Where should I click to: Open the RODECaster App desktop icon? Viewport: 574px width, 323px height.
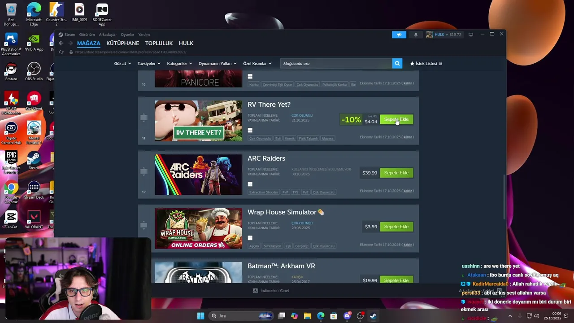102,14
